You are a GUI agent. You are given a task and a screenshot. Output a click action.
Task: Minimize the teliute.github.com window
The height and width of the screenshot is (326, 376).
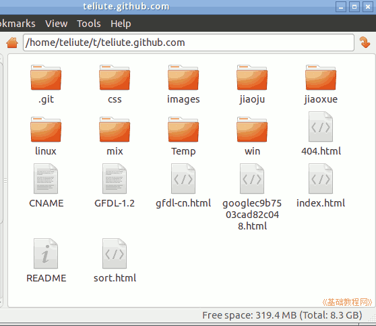tap(341, 7)
